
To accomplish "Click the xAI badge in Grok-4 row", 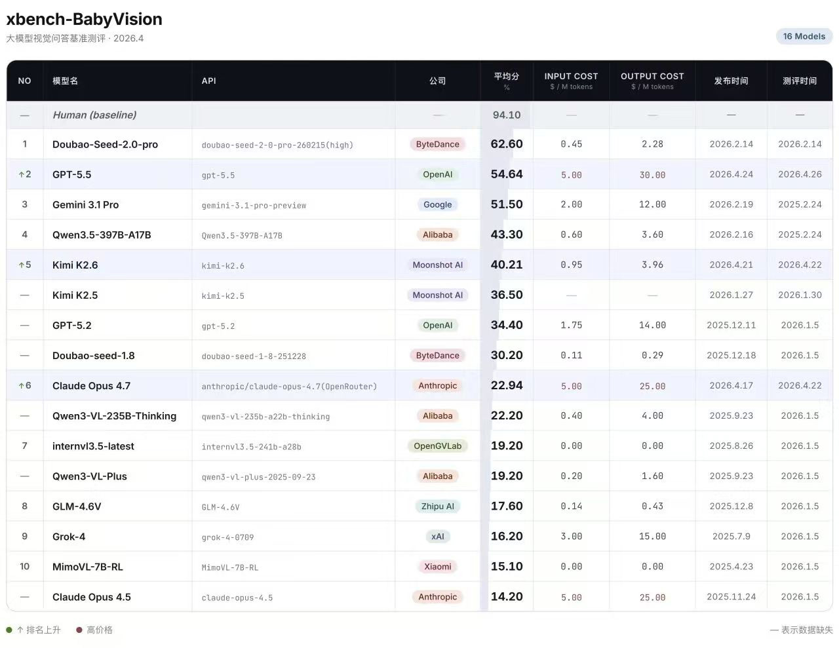I will coord(437,537).
